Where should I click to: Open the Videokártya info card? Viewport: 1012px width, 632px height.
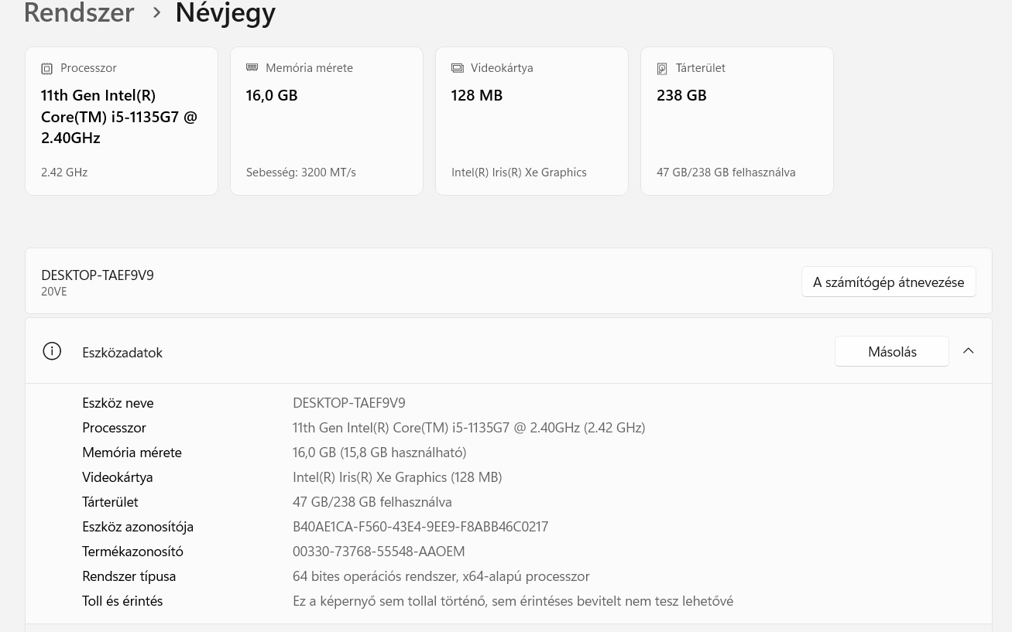click(532, 121)
